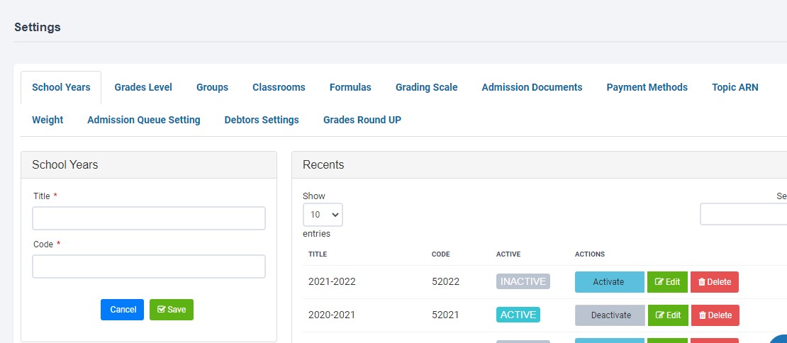Delete the 2021-2022 school year
This screenshot has width=787, height=343.
(x=715, y=282)
